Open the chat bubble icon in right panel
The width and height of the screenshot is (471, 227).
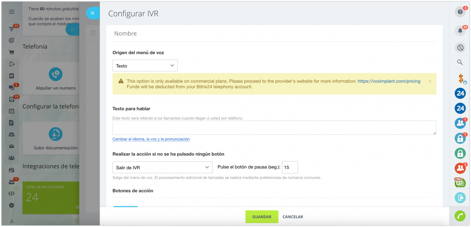(x=460, y=47)
